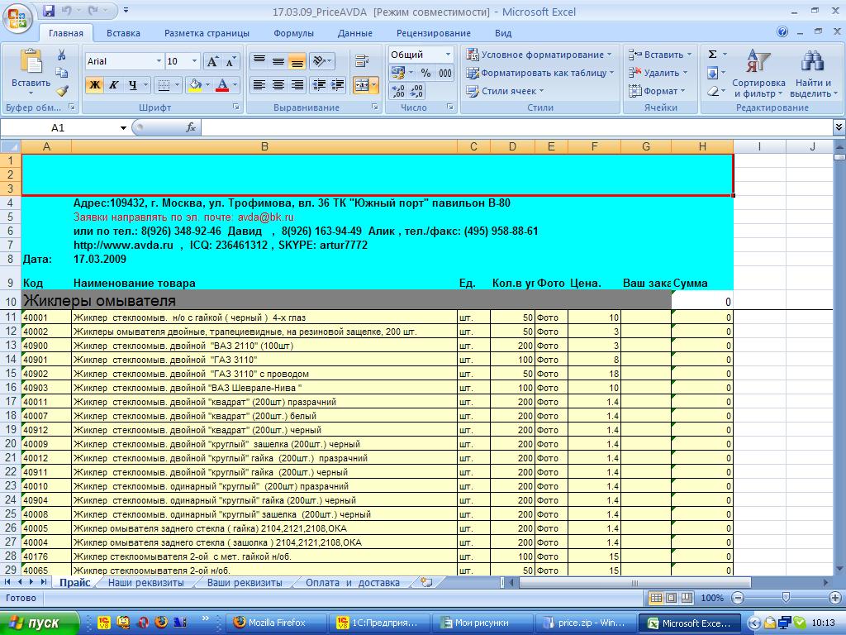Open Сортировка и фильтр
Screen dimensions: 846x635
(x=758, y=74)
